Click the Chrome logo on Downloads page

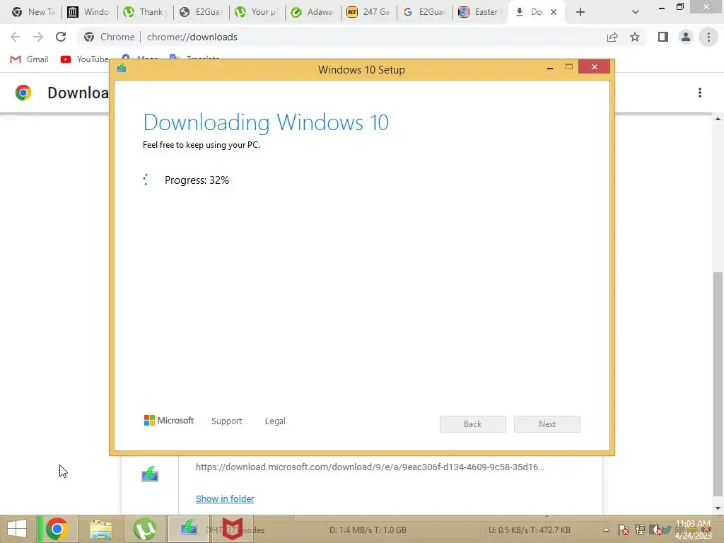pyautogui.click(x=23, y=93)
